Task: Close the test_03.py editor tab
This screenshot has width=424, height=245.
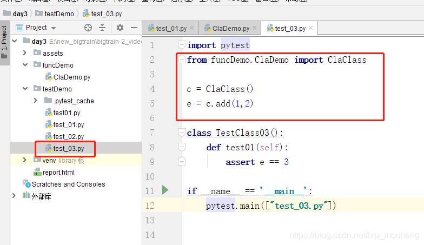Action: (310, 28)
